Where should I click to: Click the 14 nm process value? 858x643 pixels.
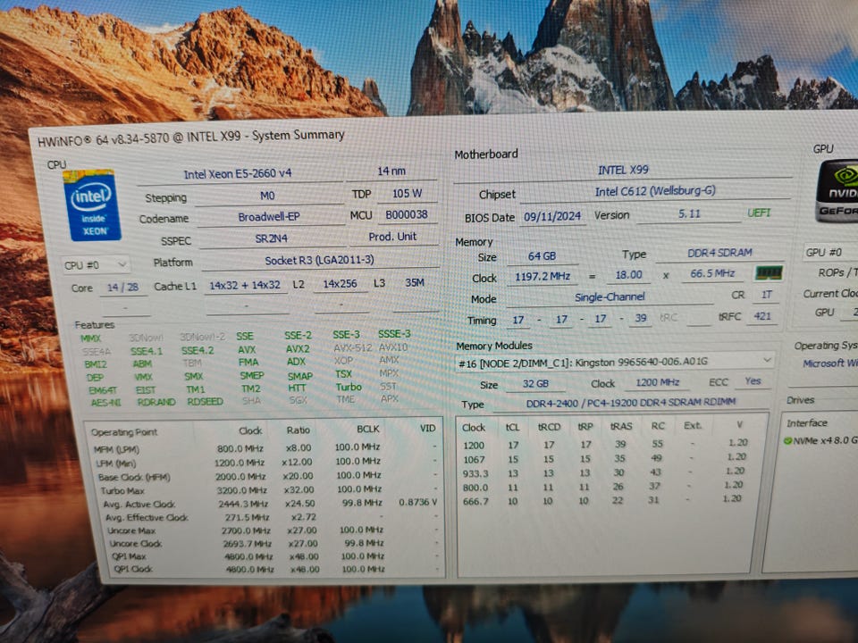pyautogui.click(x=391, y=171)
